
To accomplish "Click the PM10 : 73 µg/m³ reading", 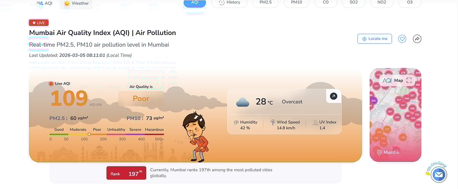I will click(145, 118).
